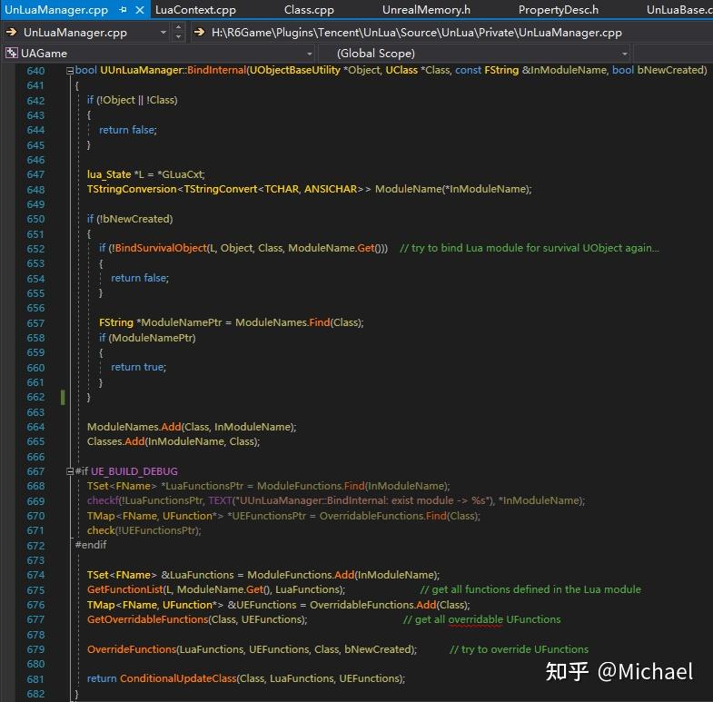
Task: Click the H:\R6Game\Plugins file path field
Action: (x=417, y=33)
